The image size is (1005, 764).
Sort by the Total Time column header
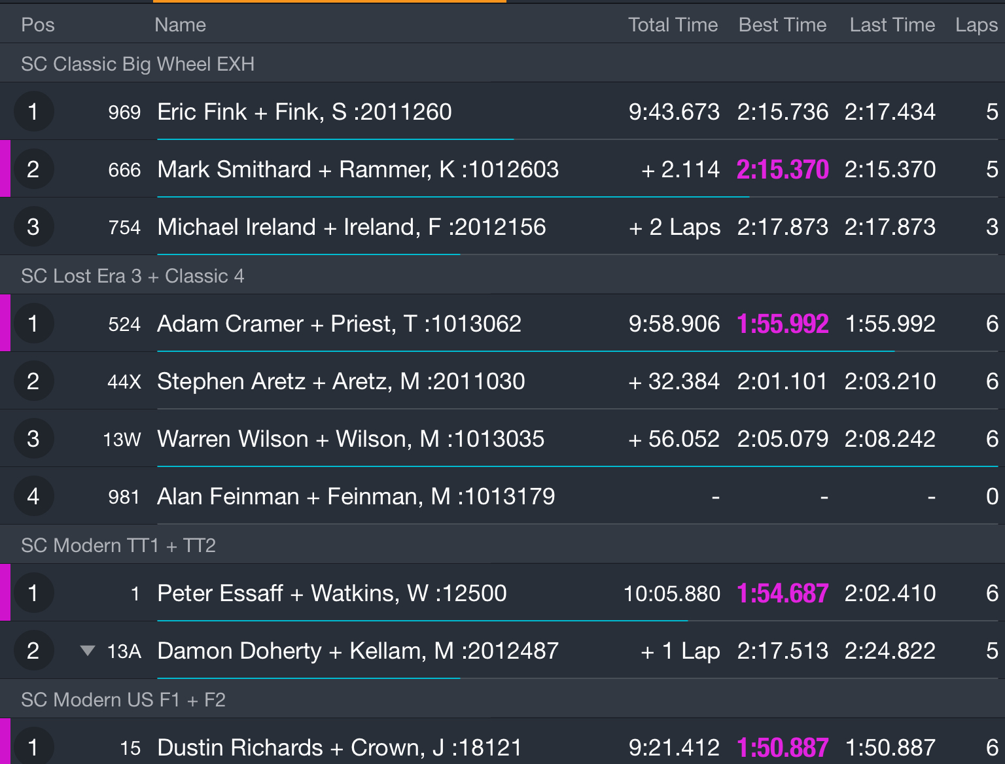pyautogui.click(x=673, y=25)
